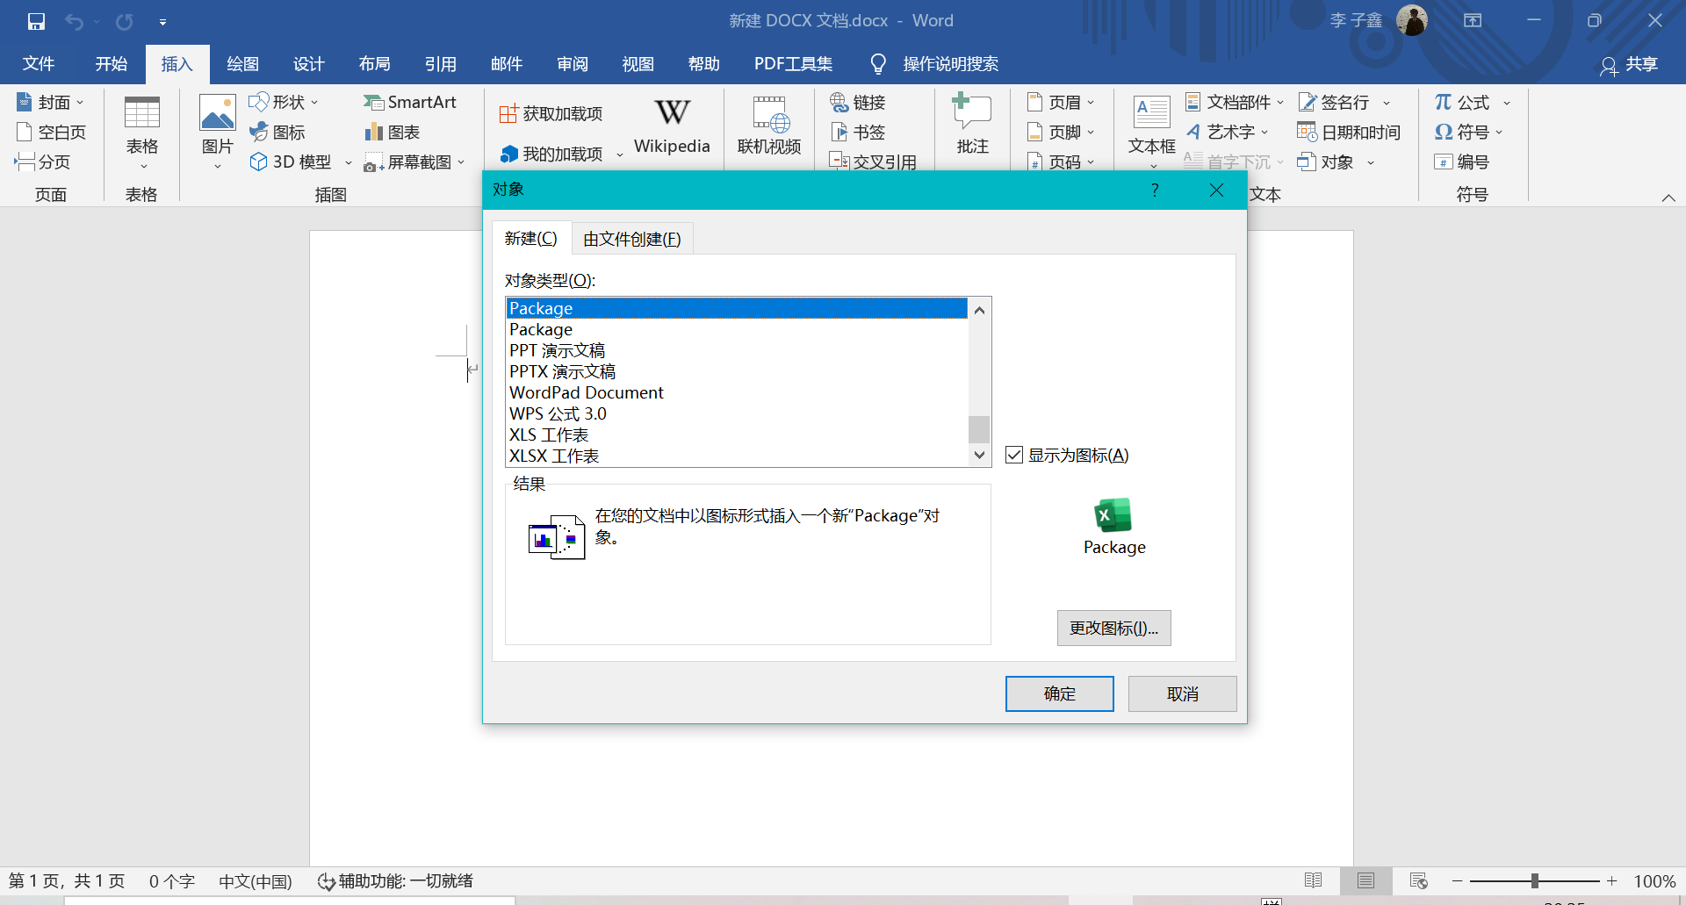Switch to the 设计 Design tab

pyautogui.click(x=309, y=63)
